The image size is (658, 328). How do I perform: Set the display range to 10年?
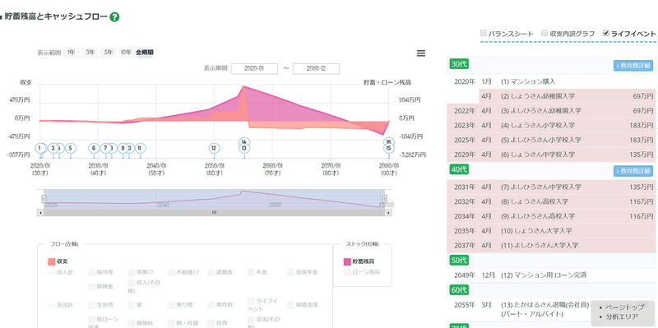(126, 53)
